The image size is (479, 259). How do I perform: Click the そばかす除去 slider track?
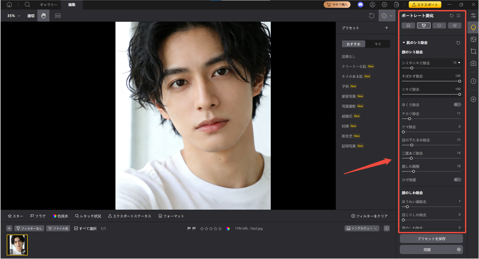(431, 81)
